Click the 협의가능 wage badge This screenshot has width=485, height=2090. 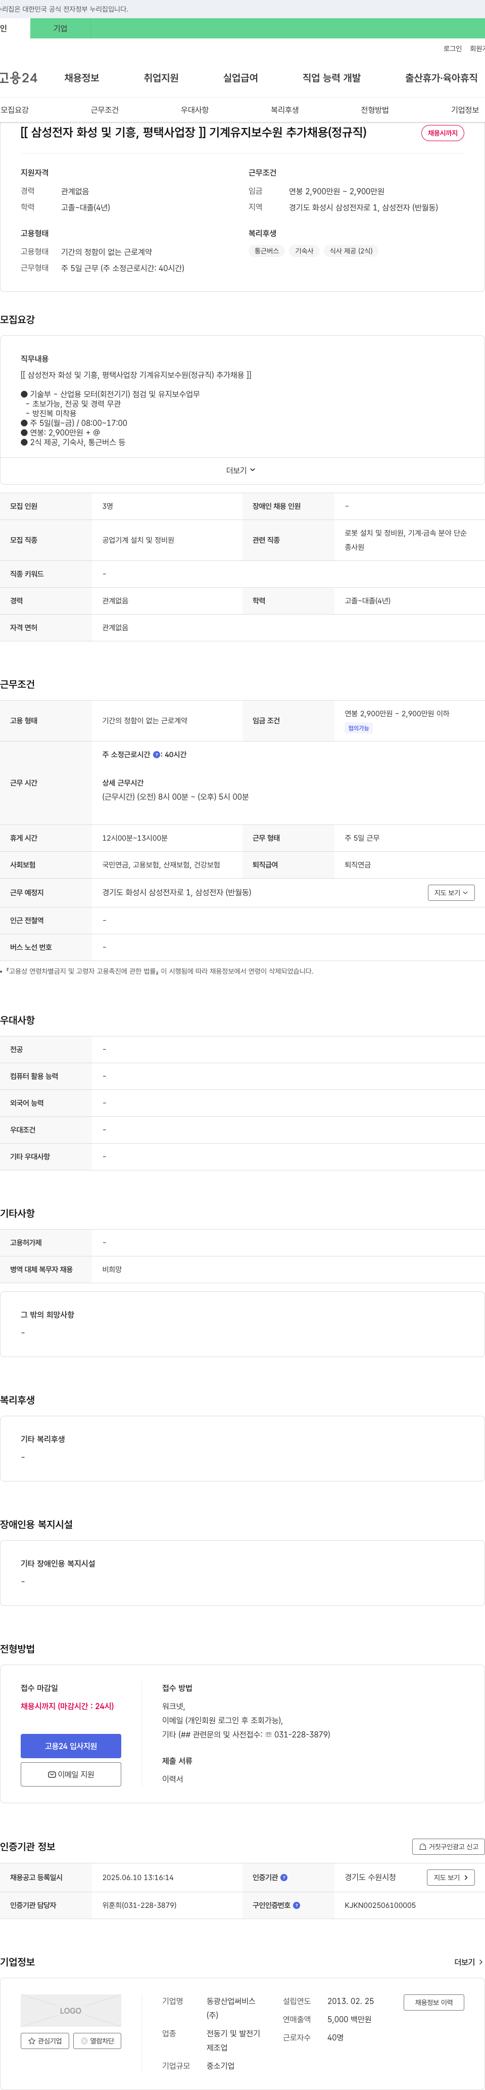coord(359,728)
